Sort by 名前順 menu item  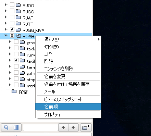[x=68, y=107]
